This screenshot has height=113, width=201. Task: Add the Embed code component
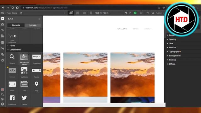[12, 73]
